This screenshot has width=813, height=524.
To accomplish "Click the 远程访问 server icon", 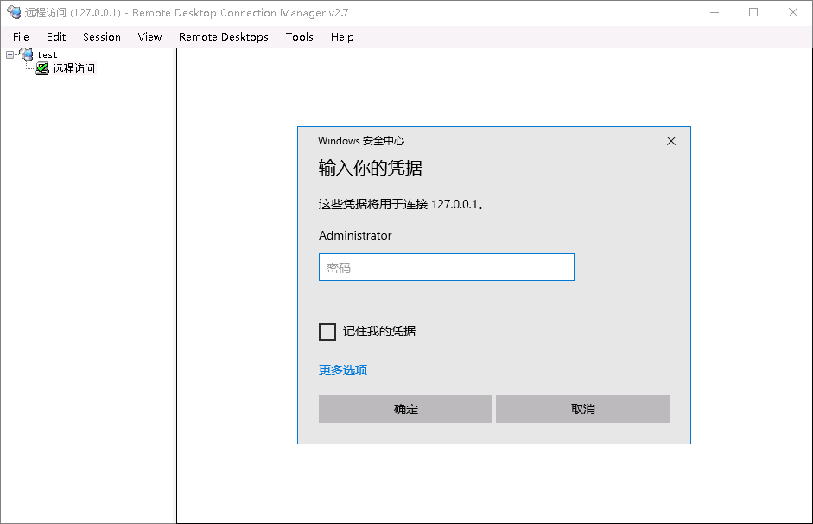I will click(42, 68).
